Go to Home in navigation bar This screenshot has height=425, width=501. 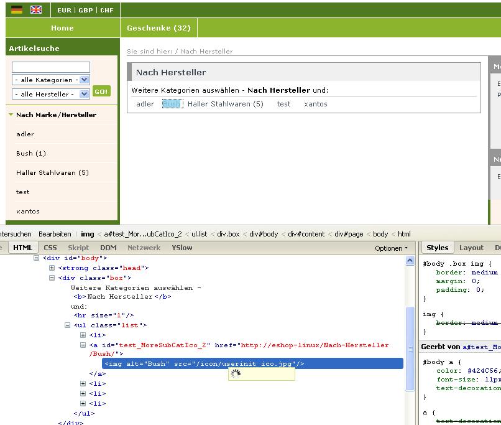point(62,28)
